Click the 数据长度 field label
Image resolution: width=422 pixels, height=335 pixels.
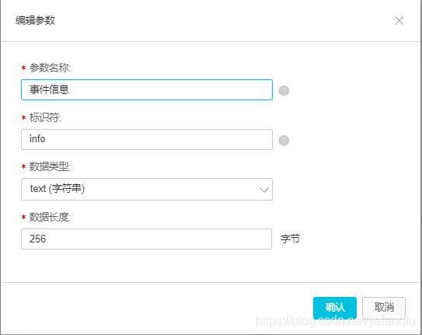tap(50, 217)
